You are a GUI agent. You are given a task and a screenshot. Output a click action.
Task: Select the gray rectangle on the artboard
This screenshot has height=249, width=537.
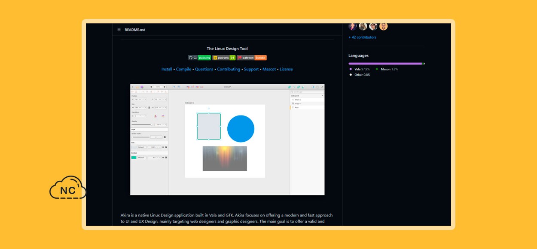click(x=209, y=126)
